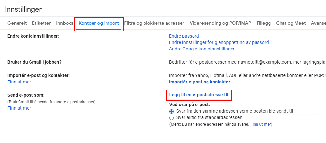Select Svar alltid fra standardadressen radio button
326x143 pixels.
(x=171, y=118)
